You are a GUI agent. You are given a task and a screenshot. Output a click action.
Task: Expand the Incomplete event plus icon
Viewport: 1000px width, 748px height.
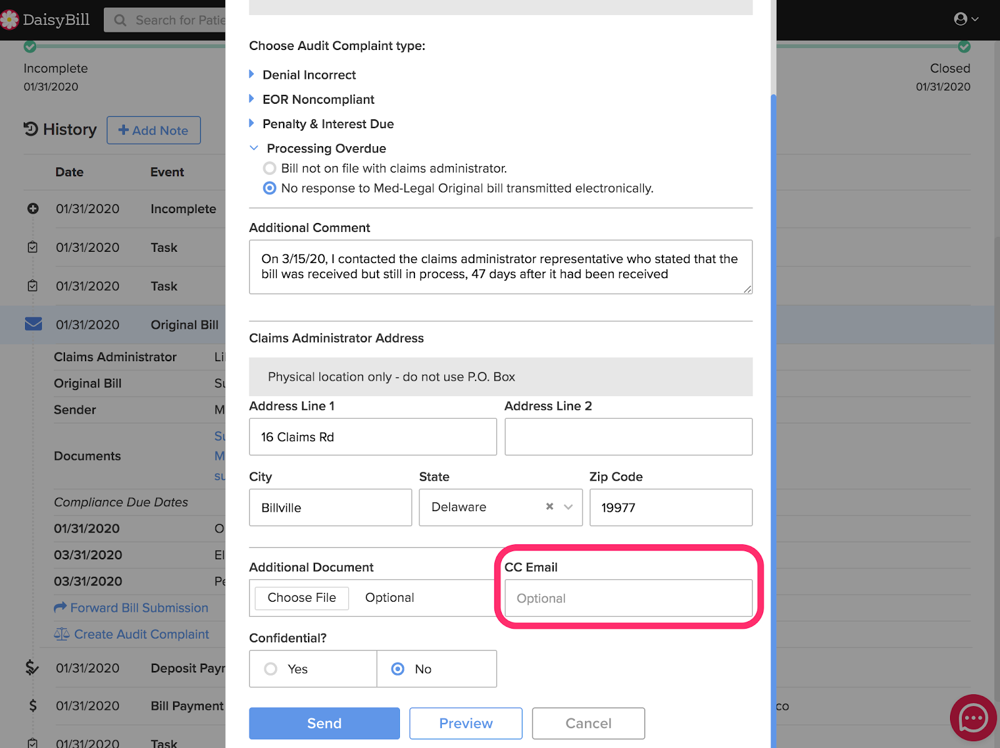[x=33, y=209]
